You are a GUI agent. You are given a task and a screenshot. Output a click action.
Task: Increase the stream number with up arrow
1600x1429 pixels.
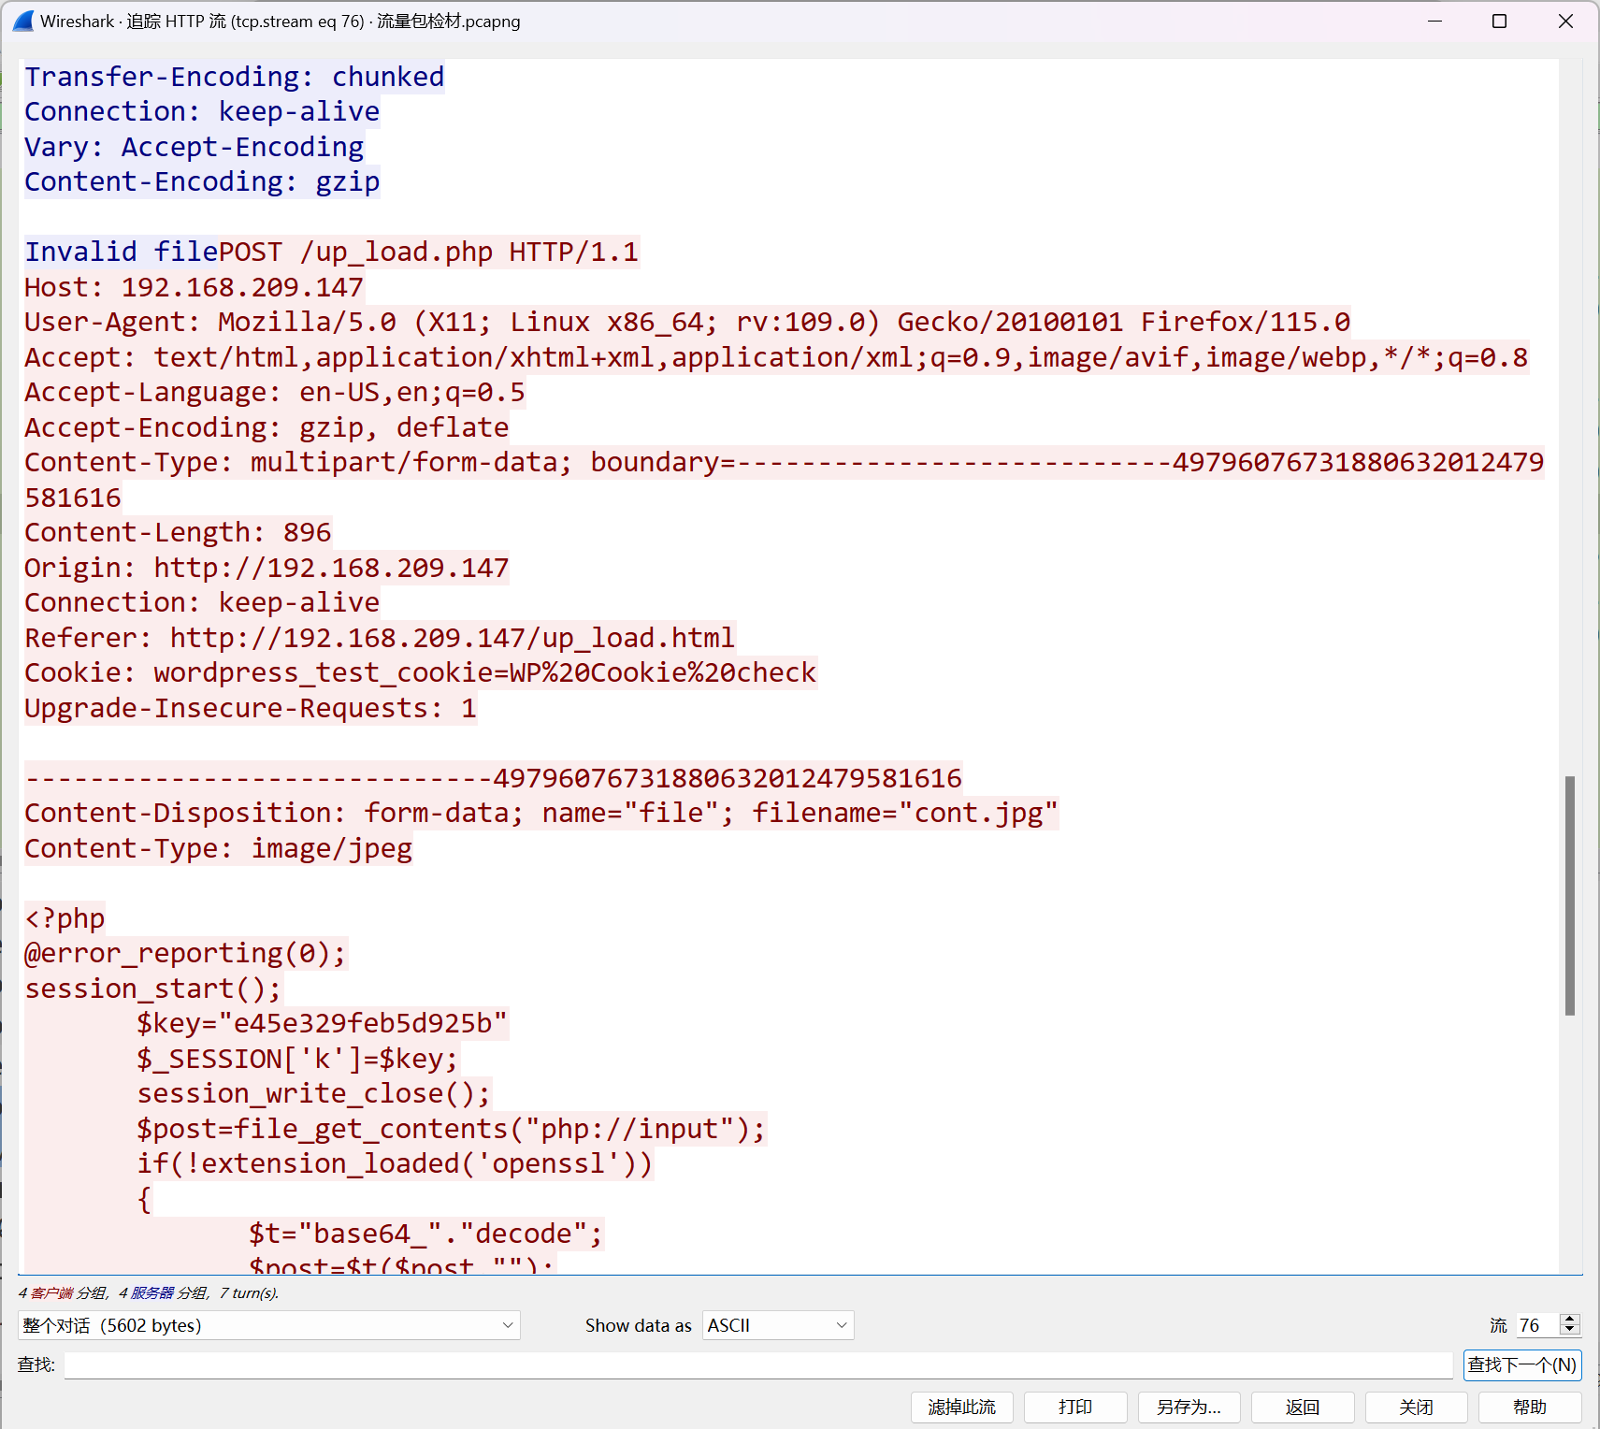1570,1319
